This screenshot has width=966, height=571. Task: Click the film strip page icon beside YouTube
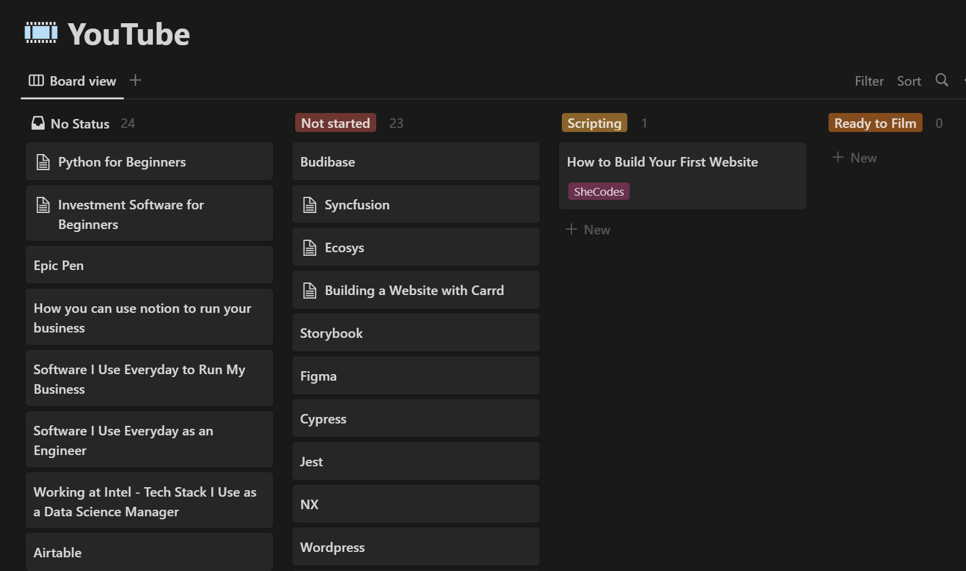click(x=41, y=33)
